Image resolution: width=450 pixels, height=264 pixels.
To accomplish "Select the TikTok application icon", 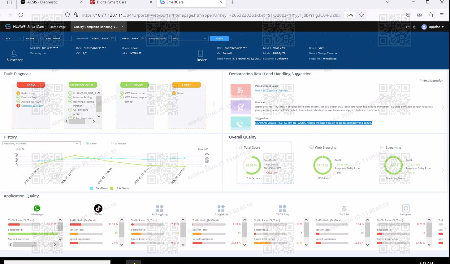I will tap(98, 208).
